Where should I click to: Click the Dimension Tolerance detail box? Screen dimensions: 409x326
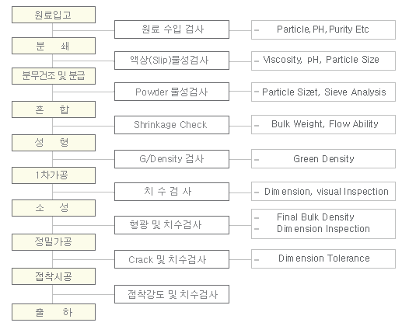(323, 258)
